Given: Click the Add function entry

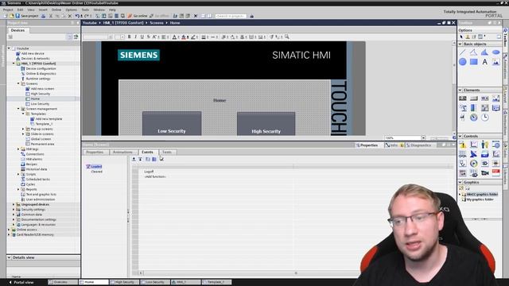Looking at the screenshot, I should [x=155, y=176].
